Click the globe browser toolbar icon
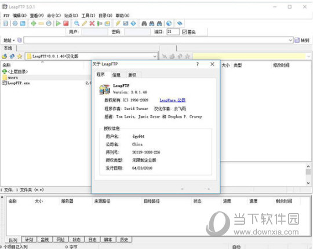Screen dimensions: 313x249 [169, 23]
